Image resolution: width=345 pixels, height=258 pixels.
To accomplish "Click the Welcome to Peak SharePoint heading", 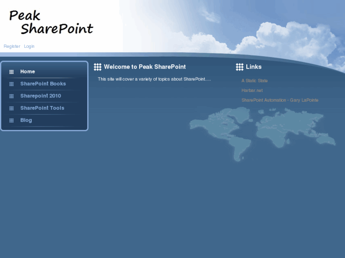I will [145, 67].
